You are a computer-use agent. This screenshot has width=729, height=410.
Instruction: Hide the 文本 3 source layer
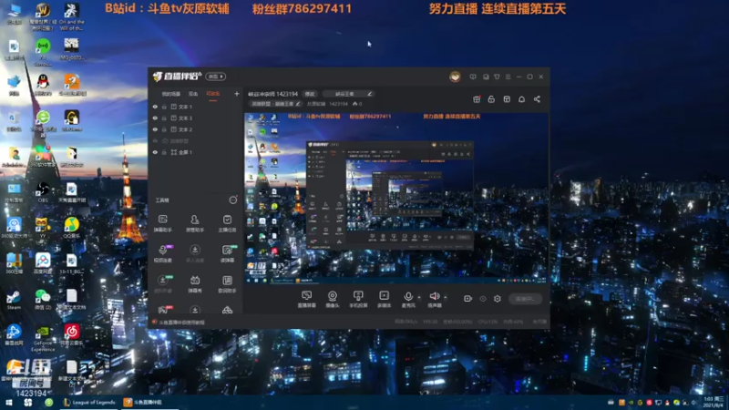tap(155, 118)
